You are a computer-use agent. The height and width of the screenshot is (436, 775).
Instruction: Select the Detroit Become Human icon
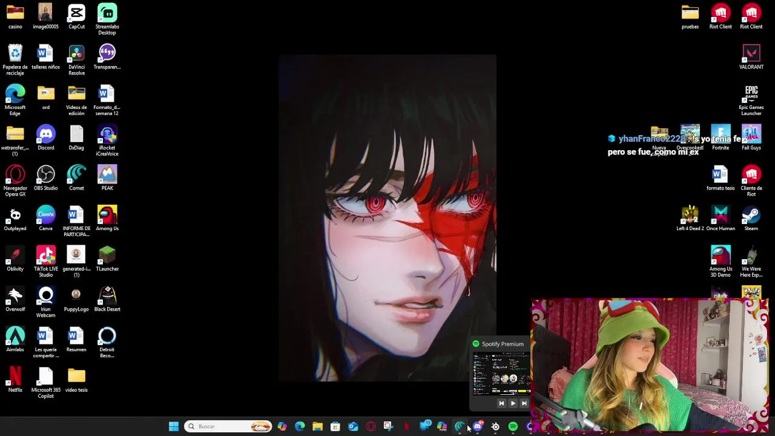coord(107,343)
